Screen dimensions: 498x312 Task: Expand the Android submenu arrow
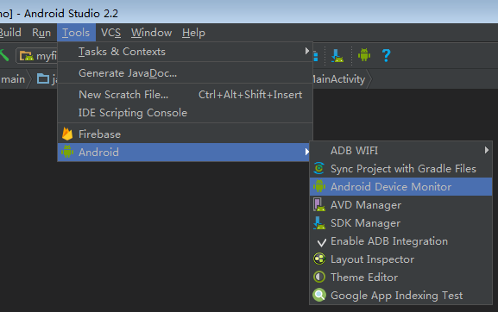(x=306, y=152)
